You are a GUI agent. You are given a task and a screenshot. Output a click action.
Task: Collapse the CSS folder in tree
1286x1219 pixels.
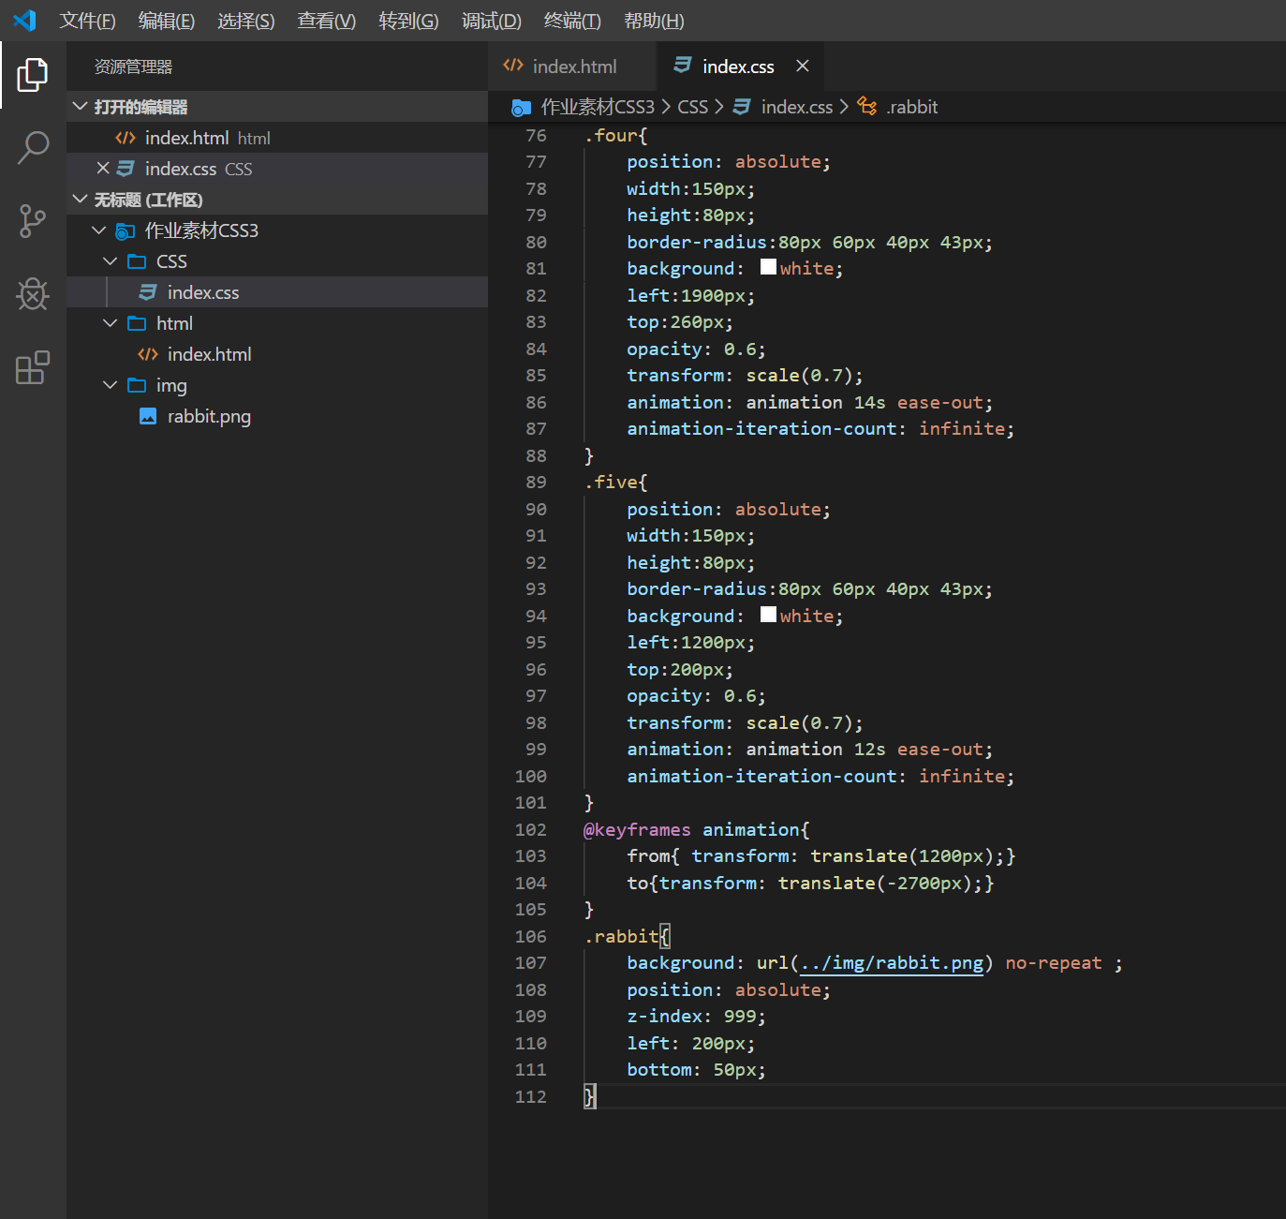point(111,260)
